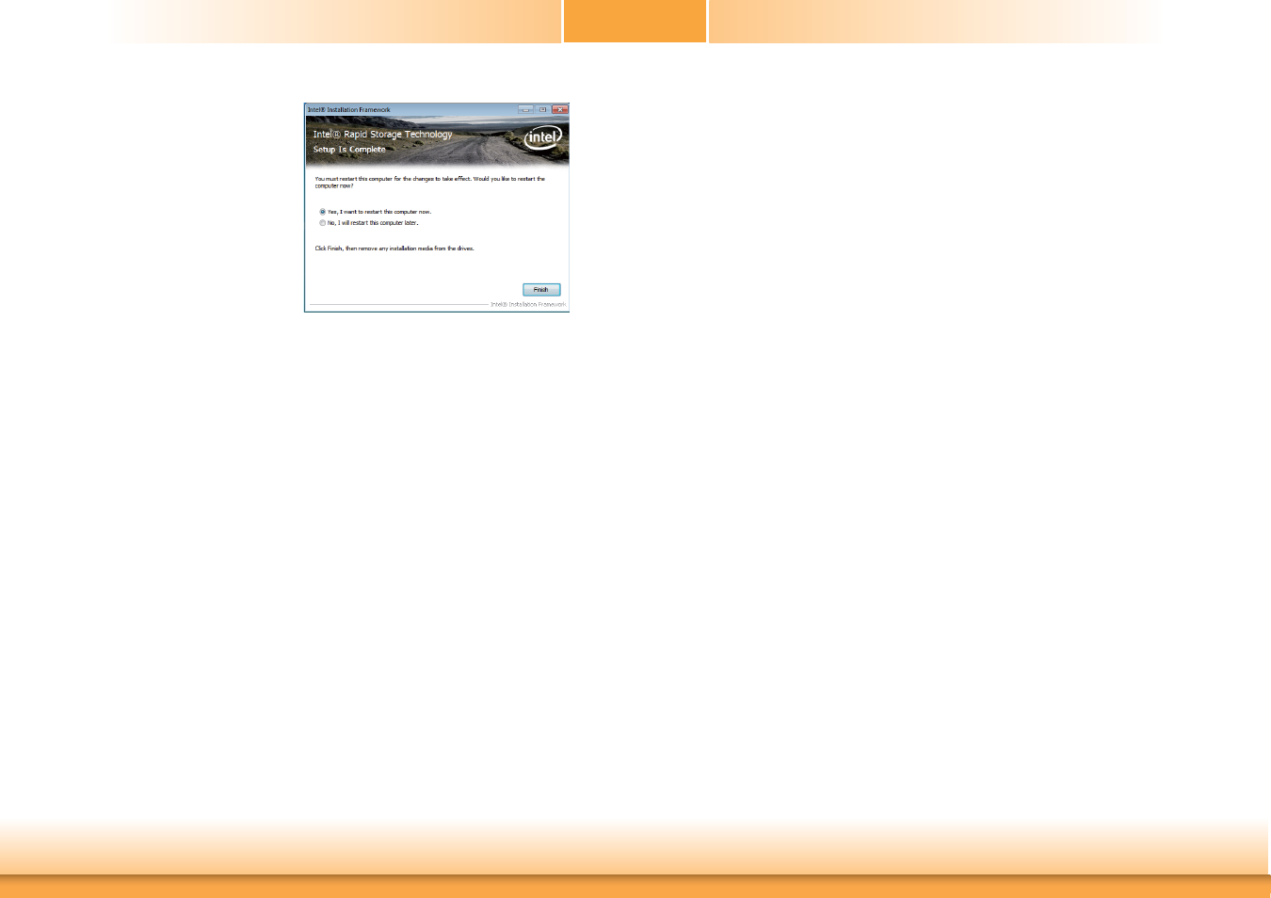
Task: Maximize the Intel Installation Framework window
Action: [x=543, y=109]
